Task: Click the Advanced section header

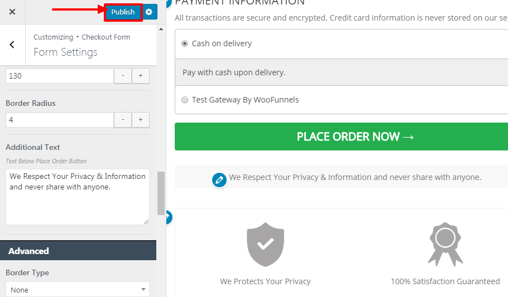Action: 78,250
